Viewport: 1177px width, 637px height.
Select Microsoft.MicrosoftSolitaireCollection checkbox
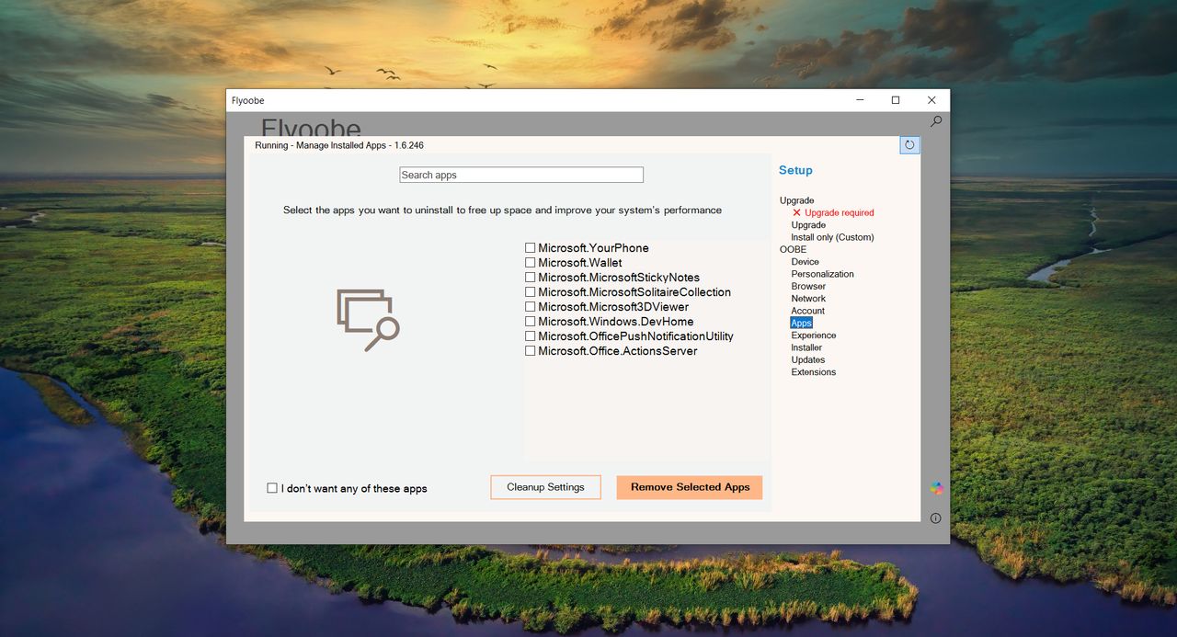pos(530,292)
